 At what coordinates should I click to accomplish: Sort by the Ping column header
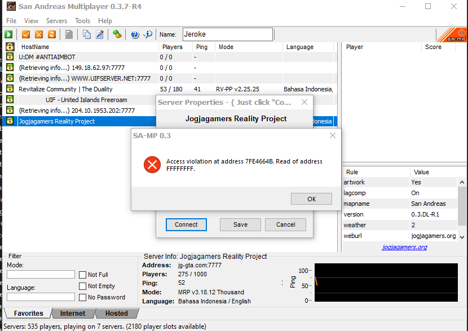coord(204,47)
